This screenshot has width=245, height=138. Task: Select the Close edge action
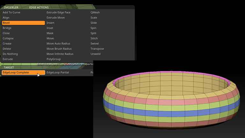click(x=6, y=33)
